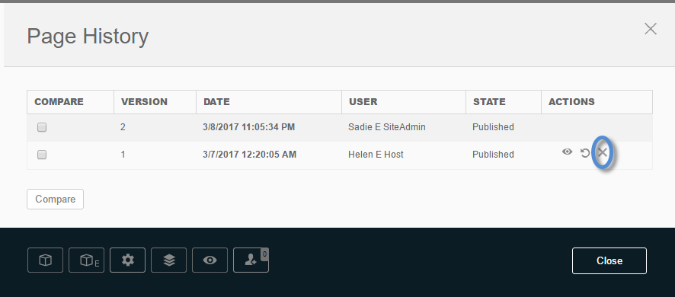Delete version 1 with the X icon
The width and height of the screenshot is (675, 297).
tap(603, 152)
